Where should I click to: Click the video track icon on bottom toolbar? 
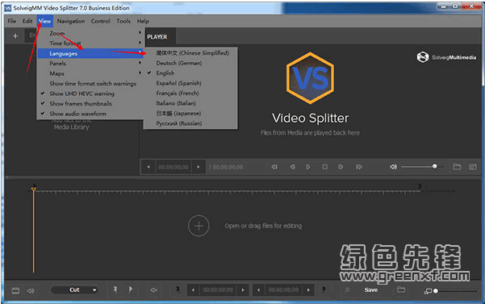(x=15, y=290)
